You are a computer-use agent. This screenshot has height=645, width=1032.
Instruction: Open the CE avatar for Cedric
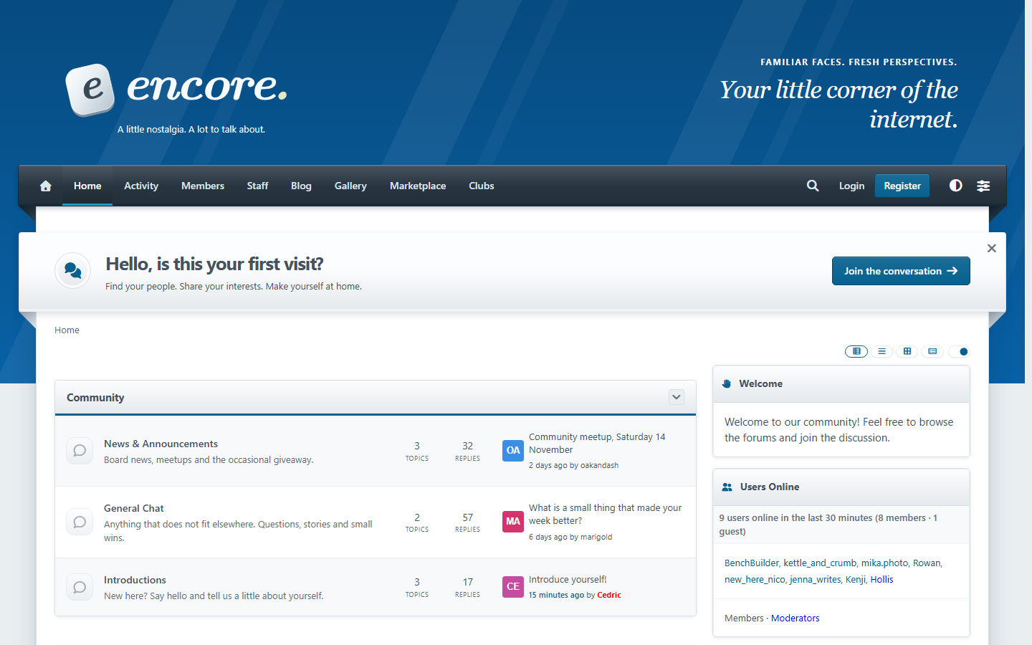click(513, 587)
